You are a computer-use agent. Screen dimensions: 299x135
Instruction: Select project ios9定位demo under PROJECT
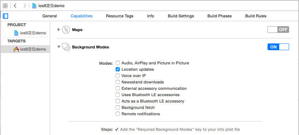point(30,33)
